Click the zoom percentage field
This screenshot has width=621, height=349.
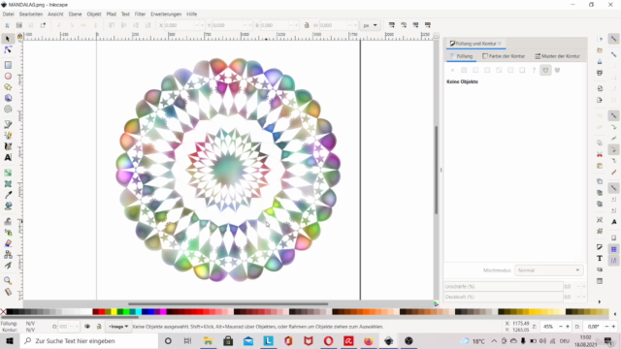[548, 327]
